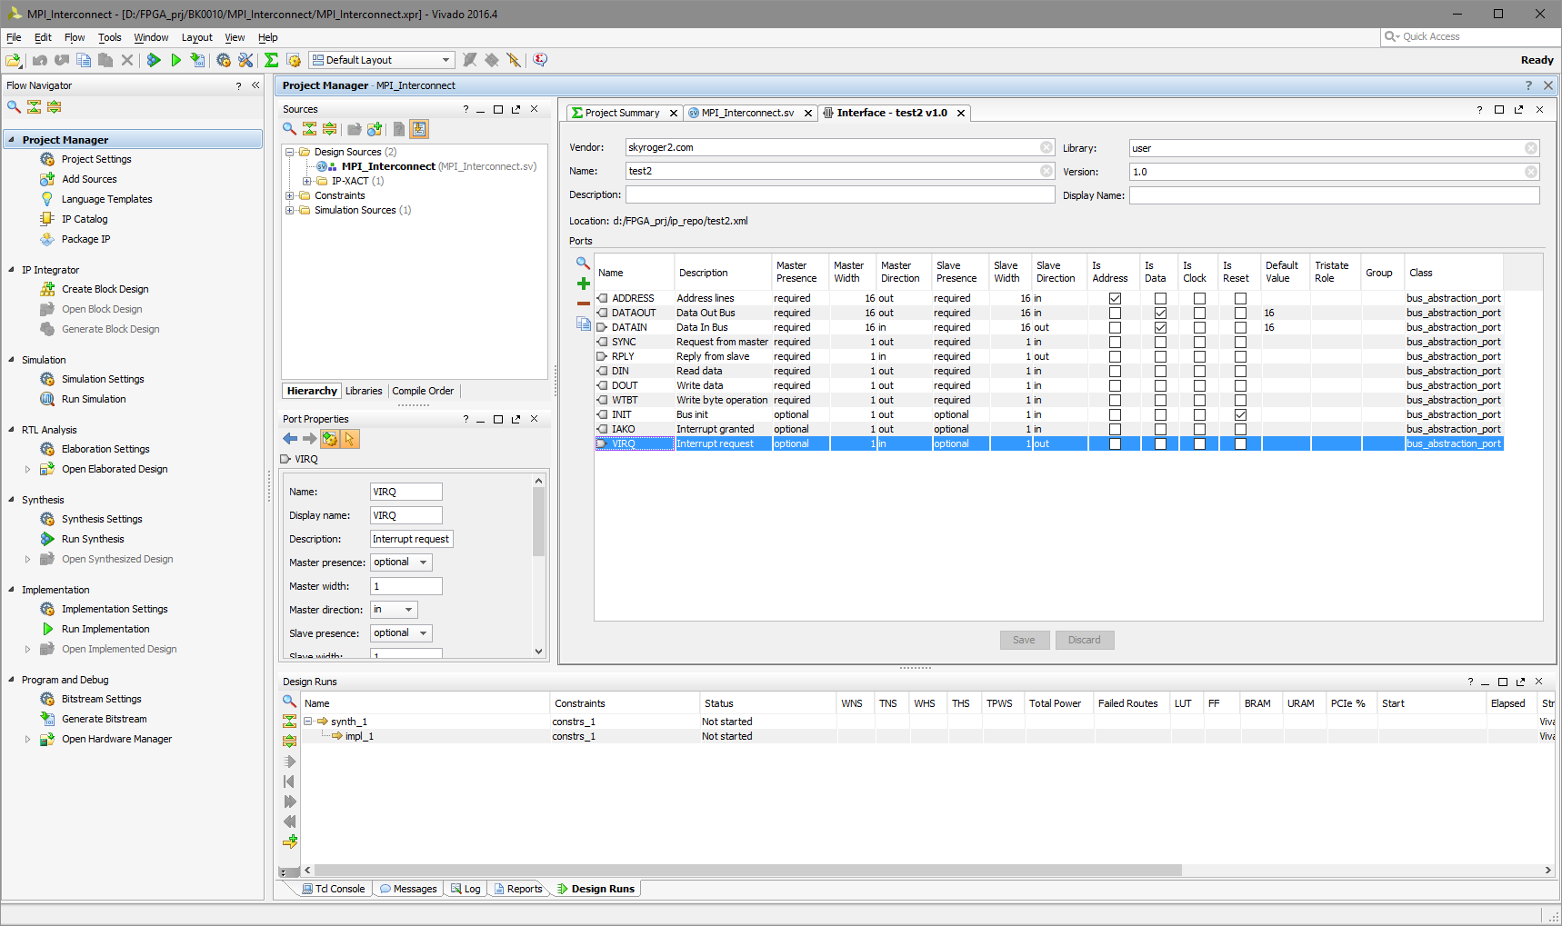Open the Tools menu

click(110, 37)
